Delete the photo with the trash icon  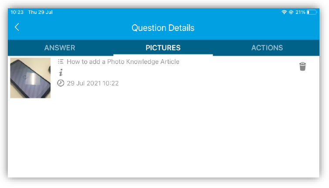click(302, 66)
